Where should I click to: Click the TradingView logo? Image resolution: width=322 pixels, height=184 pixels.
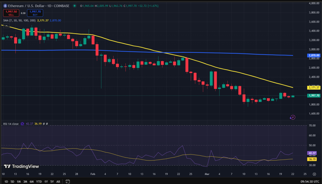tap(21, 166)
